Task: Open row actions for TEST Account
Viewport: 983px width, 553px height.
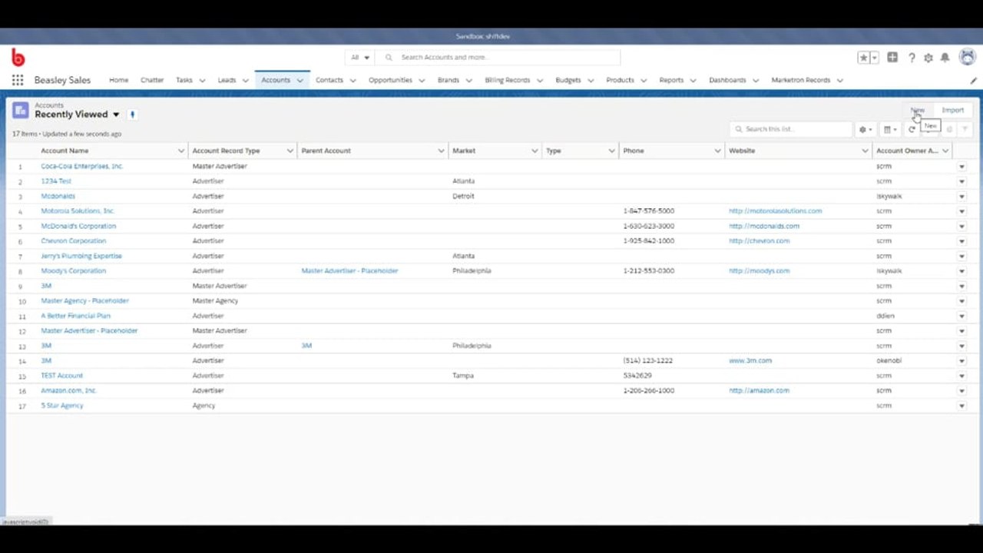Action: (961, 376)
